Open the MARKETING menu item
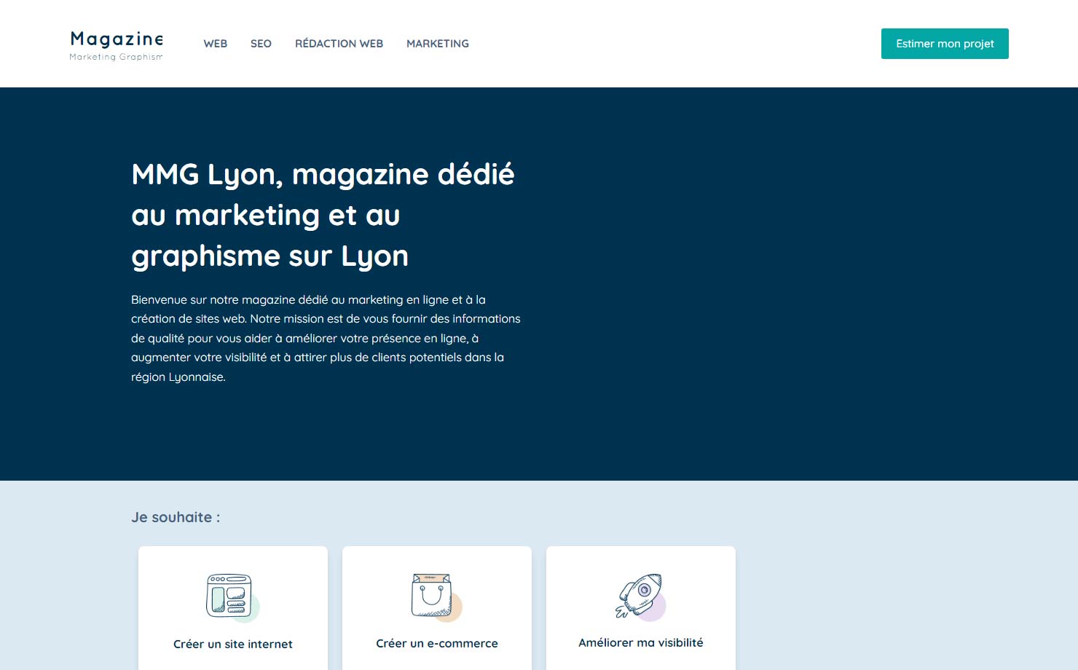This screenshot has width=1078, height=670. point(438,44)
